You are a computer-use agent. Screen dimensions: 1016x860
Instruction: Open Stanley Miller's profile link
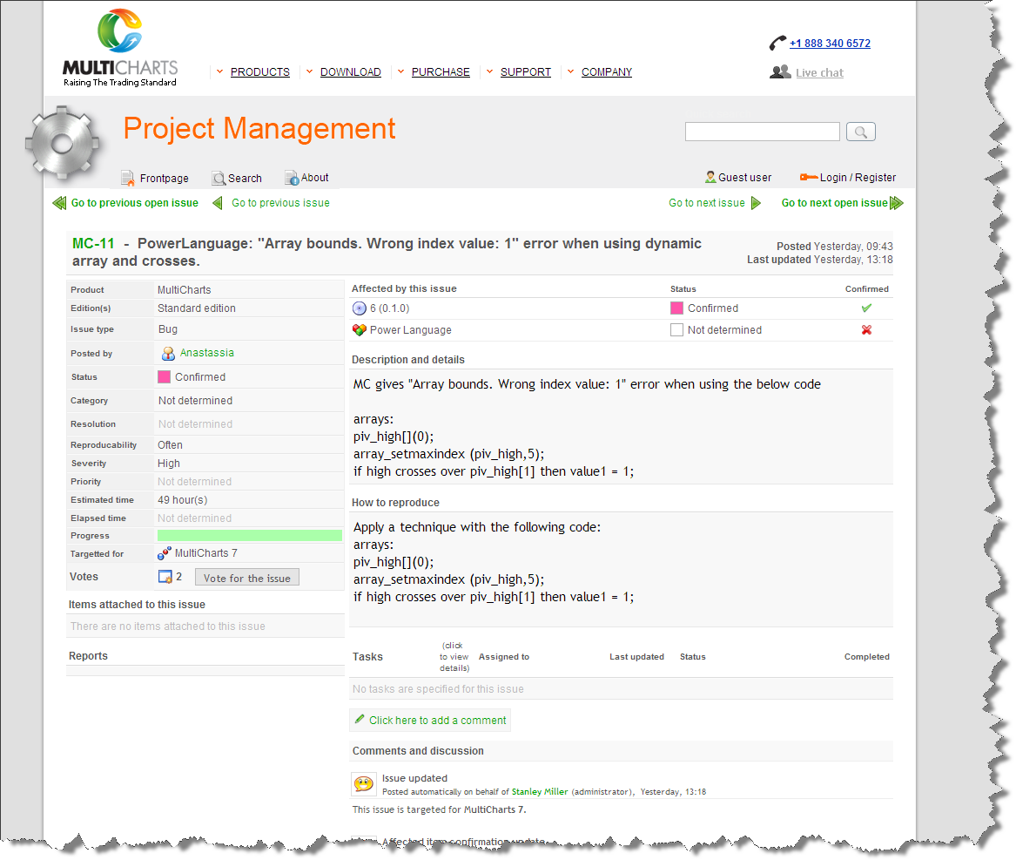pos(540,791)
